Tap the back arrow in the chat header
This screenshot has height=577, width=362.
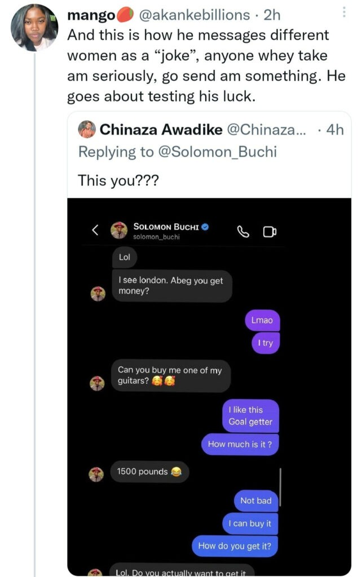point(95,230)
